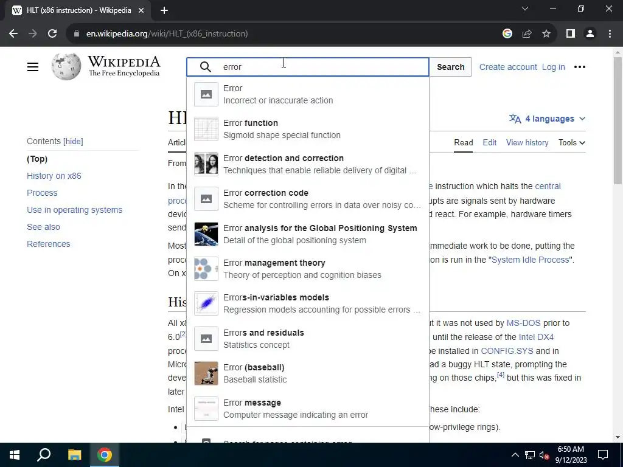The height and width of the screenshot is (467, 623).
Task: Close the HLT Wikipedia tab
Action: (x=141, y=11)
